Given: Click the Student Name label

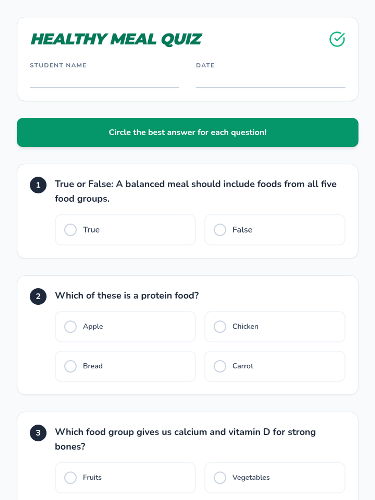Looking at the screenshot, I should click(58, 65).
